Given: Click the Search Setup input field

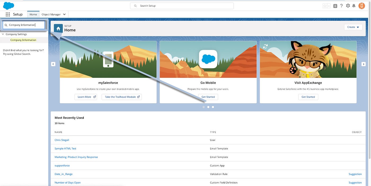Looking at the screenshot, I should pyautogui.click(x=182, y=6).
